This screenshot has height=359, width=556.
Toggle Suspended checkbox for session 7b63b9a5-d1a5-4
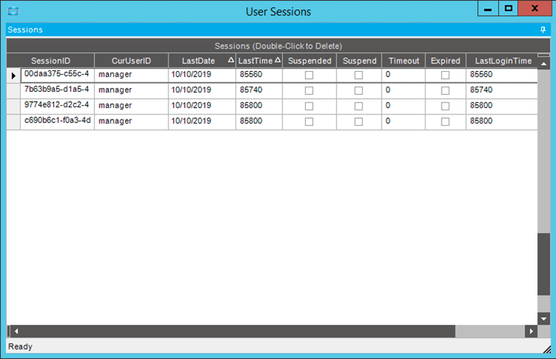[x=309, y=91]
